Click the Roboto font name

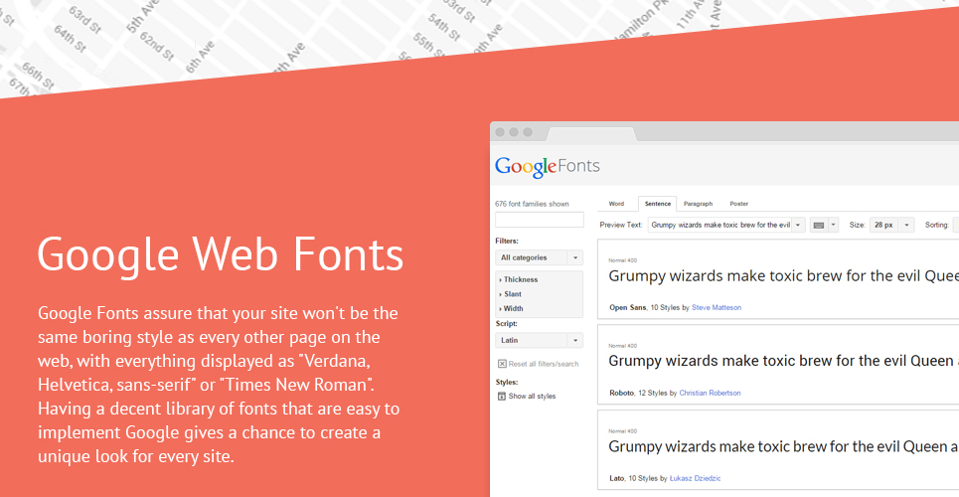pos(621,393)
